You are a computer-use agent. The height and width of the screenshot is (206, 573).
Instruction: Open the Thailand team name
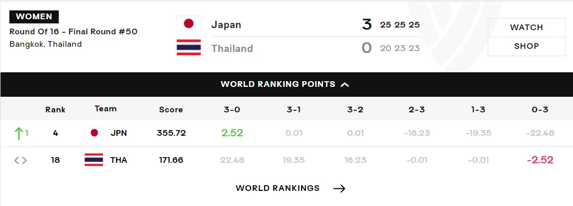click(x=232, y=48)
